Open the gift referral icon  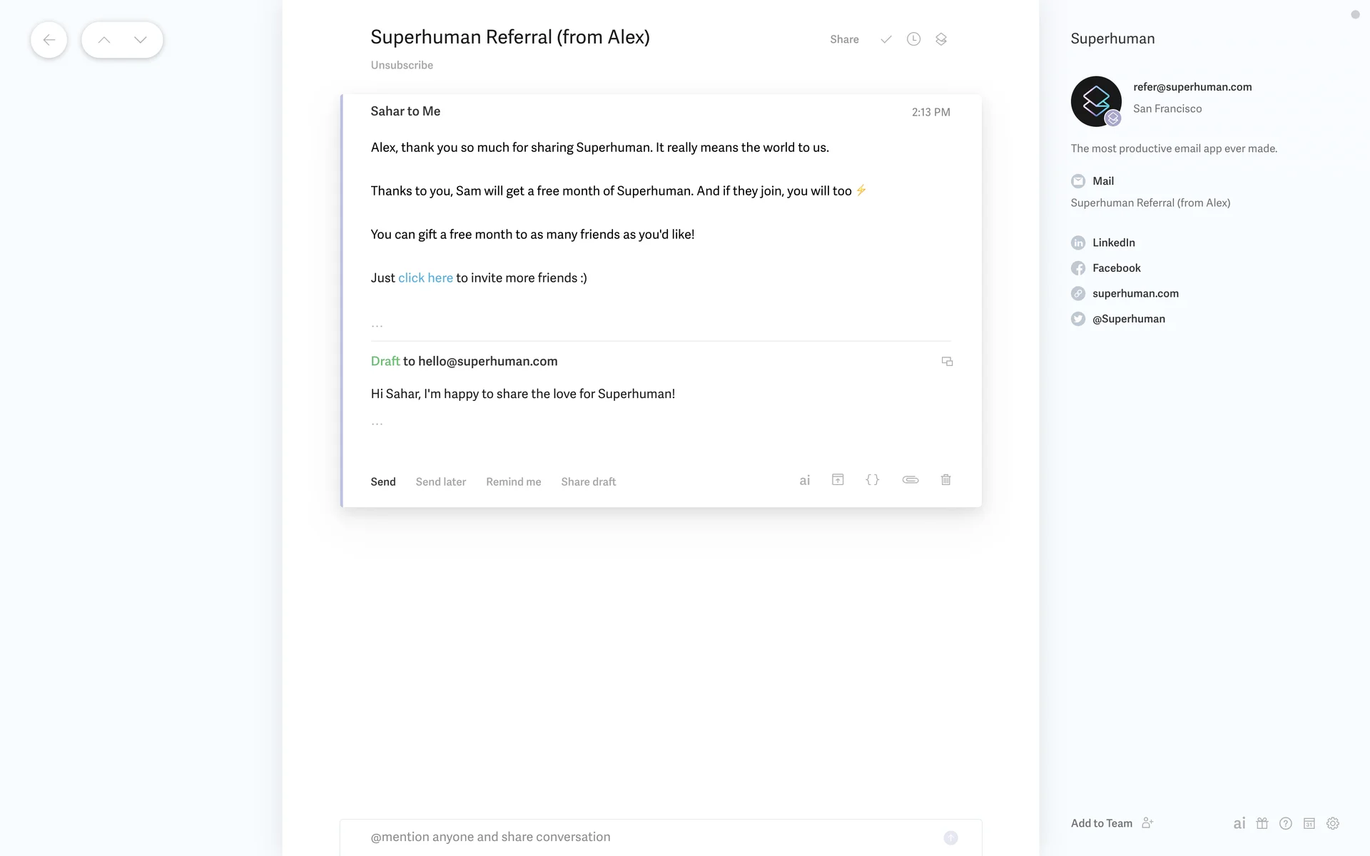pos(1262,823)
